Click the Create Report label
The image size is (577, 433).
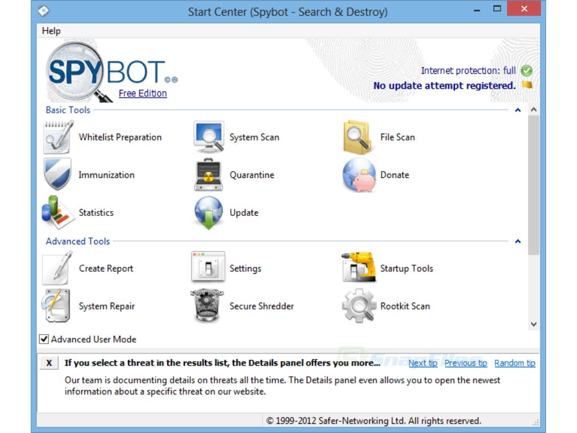pyautogui.click(x=106, y=268)
